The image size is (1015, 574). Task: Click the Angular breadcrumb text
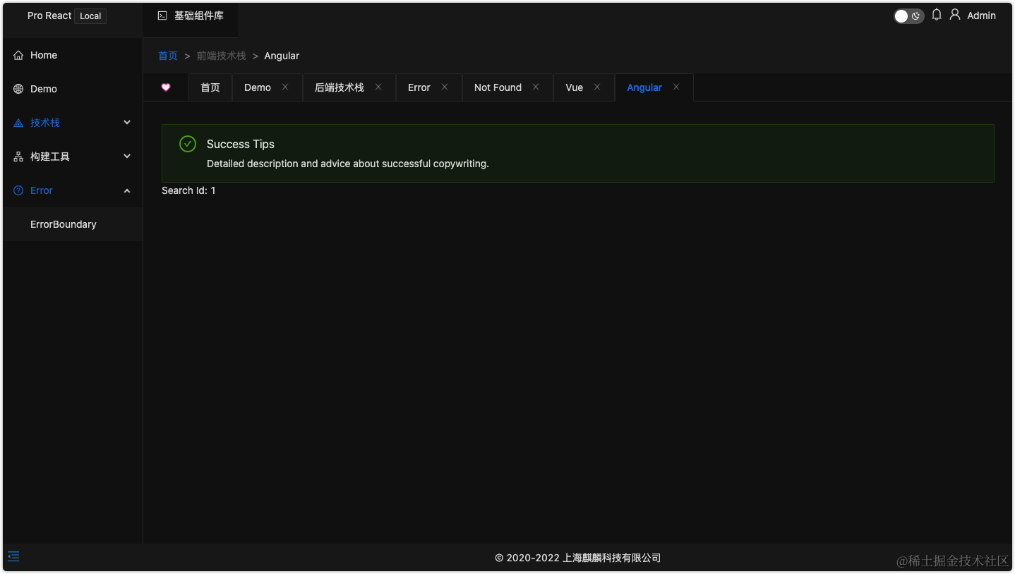point(282,56)
